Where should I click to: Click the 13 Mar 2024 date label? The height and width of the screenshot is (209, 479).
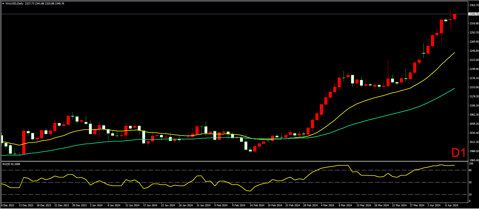364,205
